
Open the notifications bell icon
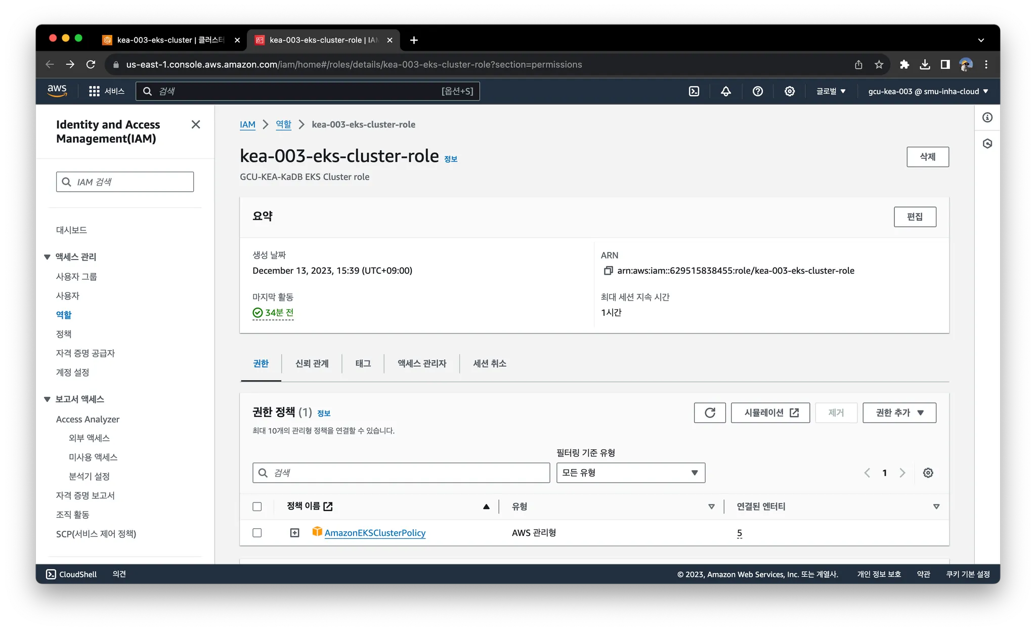click(726, 91)
